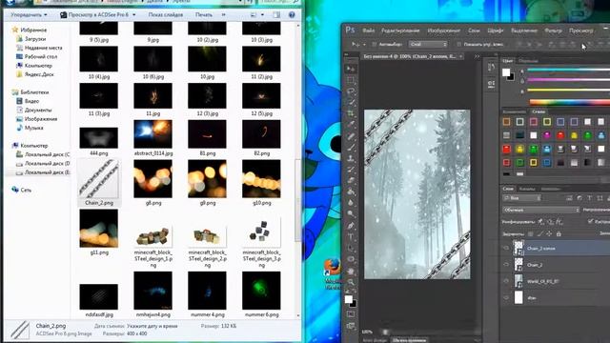Toggle the Auto-Select (Автовыбор) checkbox
Image resolution: width=610 pixels, height=343 pixels.
(x=375, y=45)
